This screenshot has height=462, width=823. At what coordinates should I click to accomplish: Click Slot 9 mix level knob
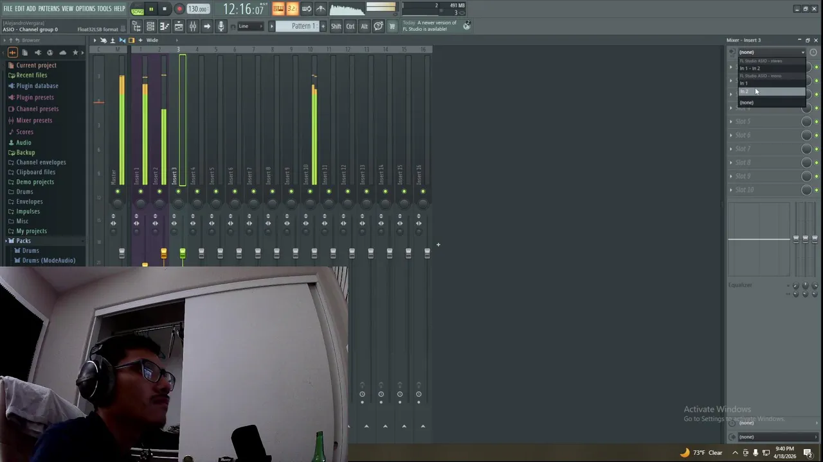click(806, 176)
